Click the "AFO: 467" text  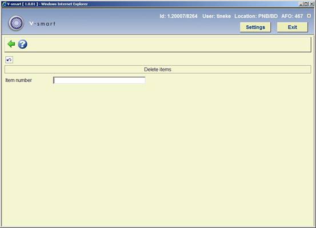tap(292, 16)
